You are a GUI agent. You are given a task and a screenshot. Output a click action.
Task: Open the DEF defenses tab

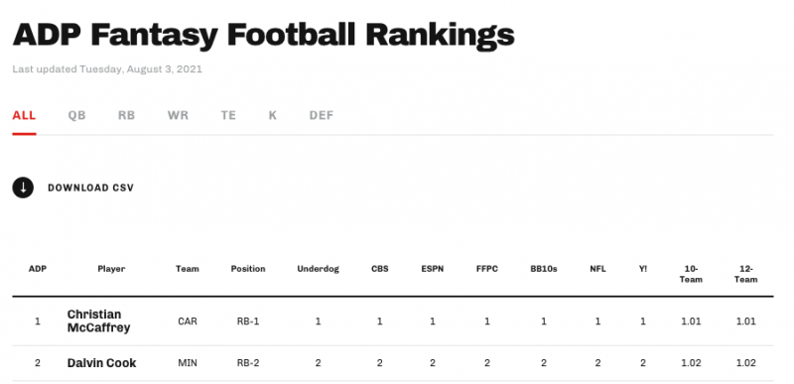click(322, 115)
